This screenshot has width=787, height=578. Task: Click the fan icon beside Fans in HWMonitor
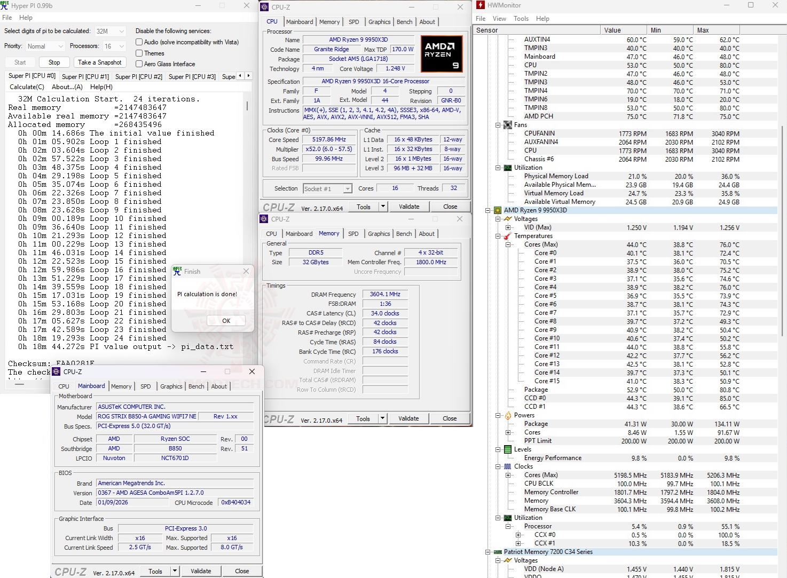pos(507,125)
